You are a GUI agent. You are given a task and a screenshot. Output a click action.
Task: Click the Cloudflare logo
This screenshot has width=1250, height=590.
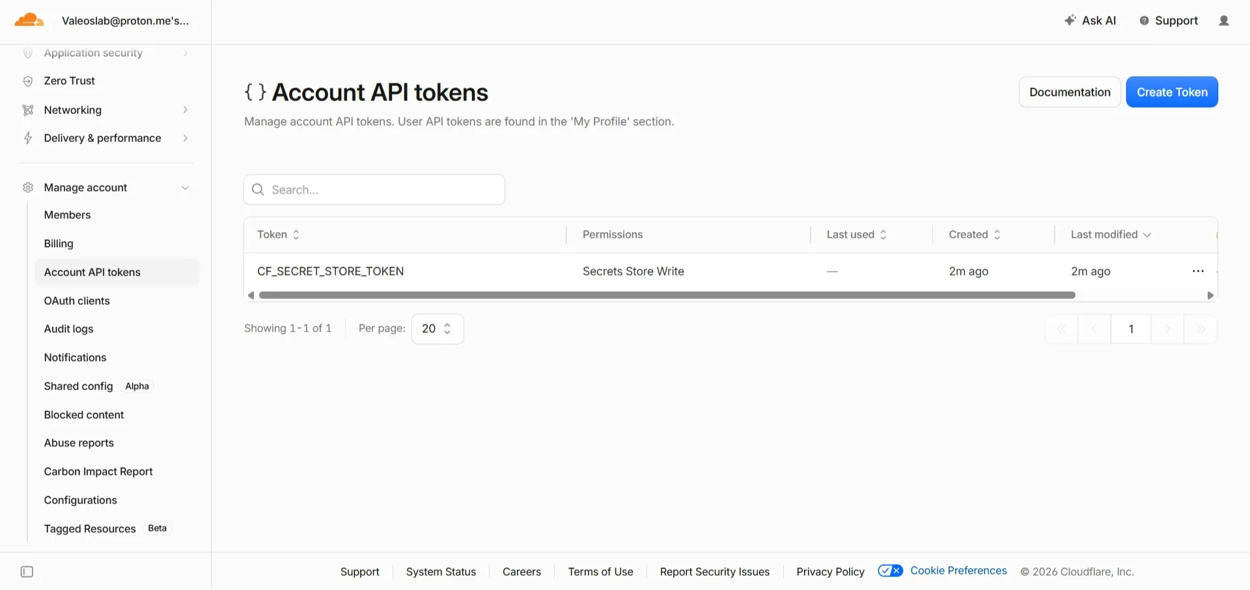29,20
